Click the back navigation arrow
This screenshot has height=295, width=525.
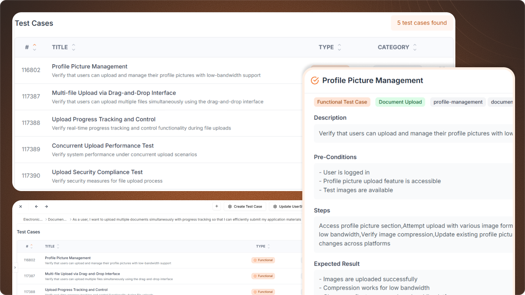pos(36,206)
